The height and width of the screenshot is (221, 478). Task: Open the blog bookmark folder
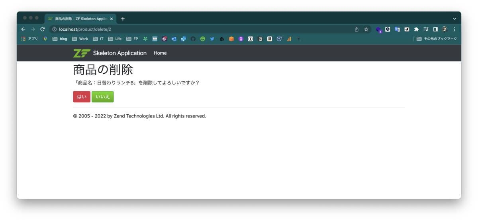click(x=60, y=39)
